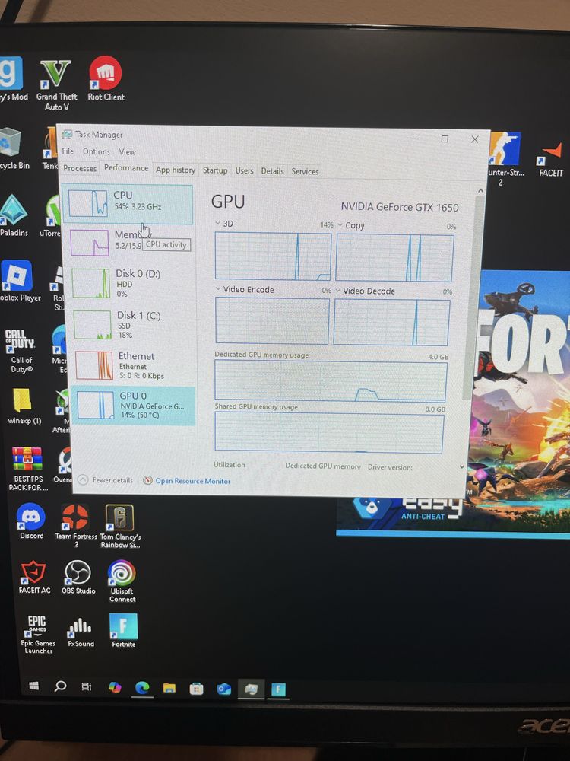This screenshot has height=761, width=570.
Task: Open Task View from the taskbar
Action: tap(87, 686)
